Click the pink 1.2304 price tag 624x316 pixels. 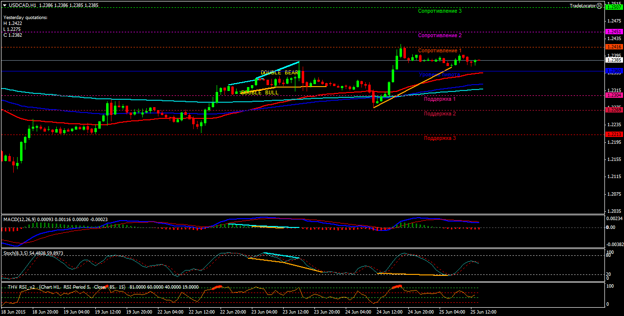point(614,95)
